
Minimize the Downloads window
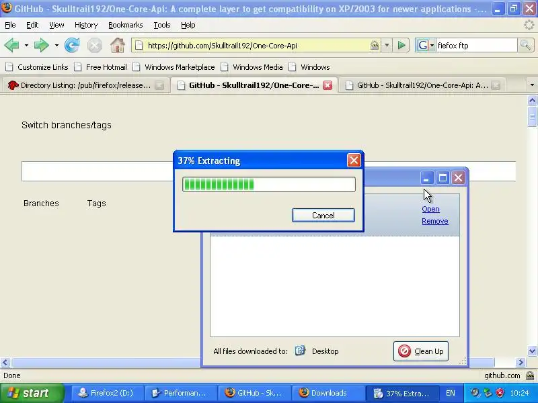pos(427,178)
